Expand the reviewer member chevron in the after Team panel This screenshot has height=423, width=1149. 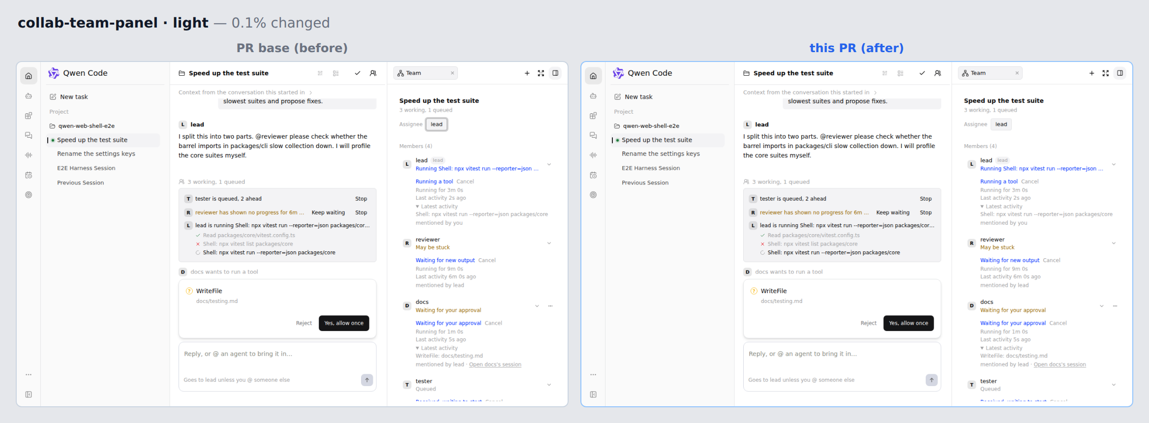1114,243
